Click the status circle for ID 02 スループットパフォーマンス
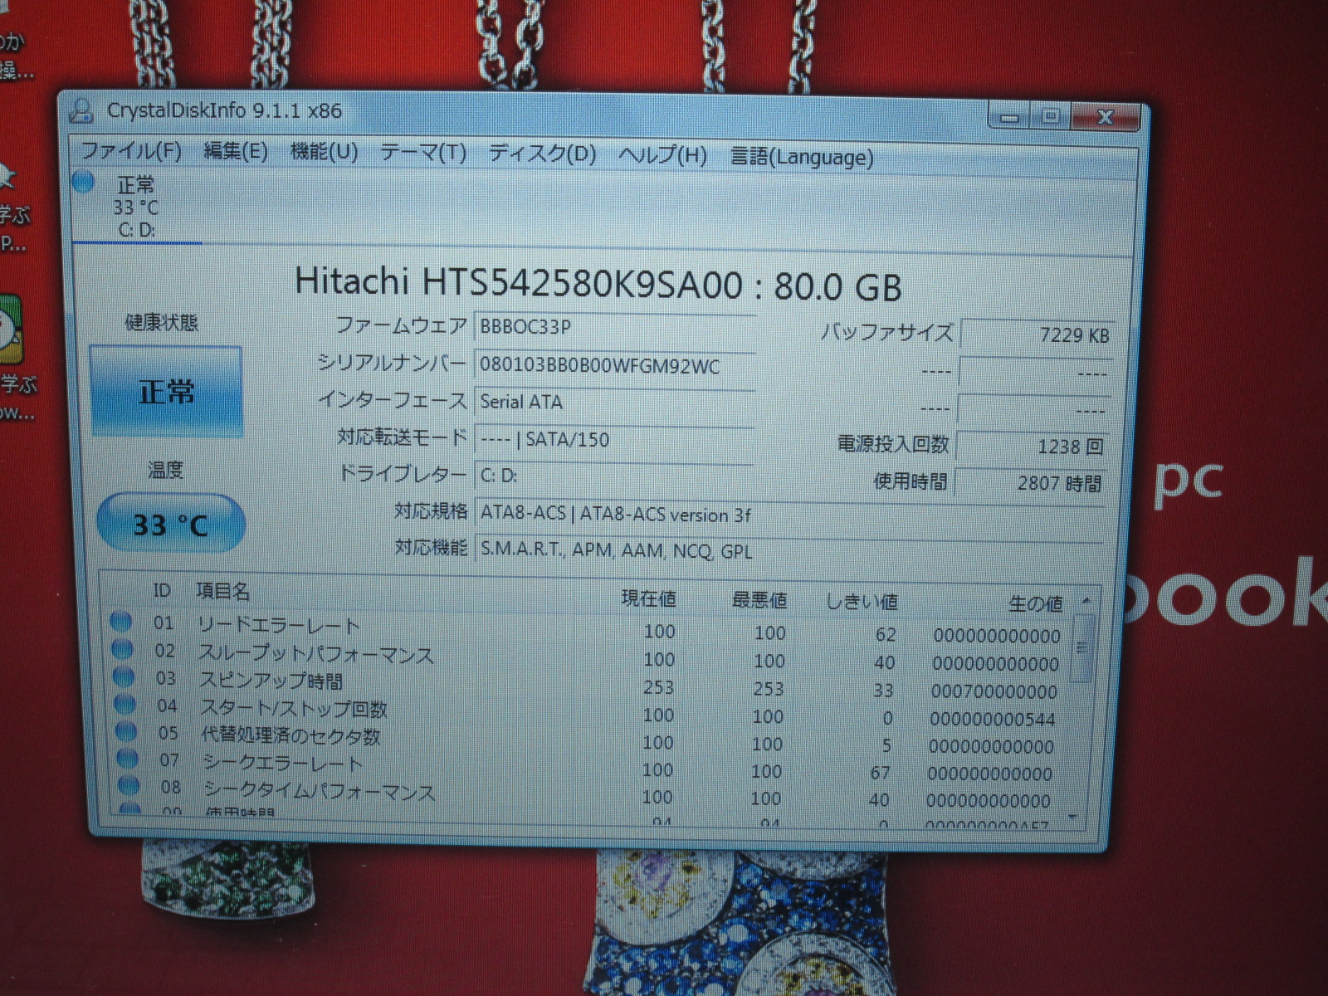Image resolution: width=1328 pixels, height=996 pixels. coord(122,649)
